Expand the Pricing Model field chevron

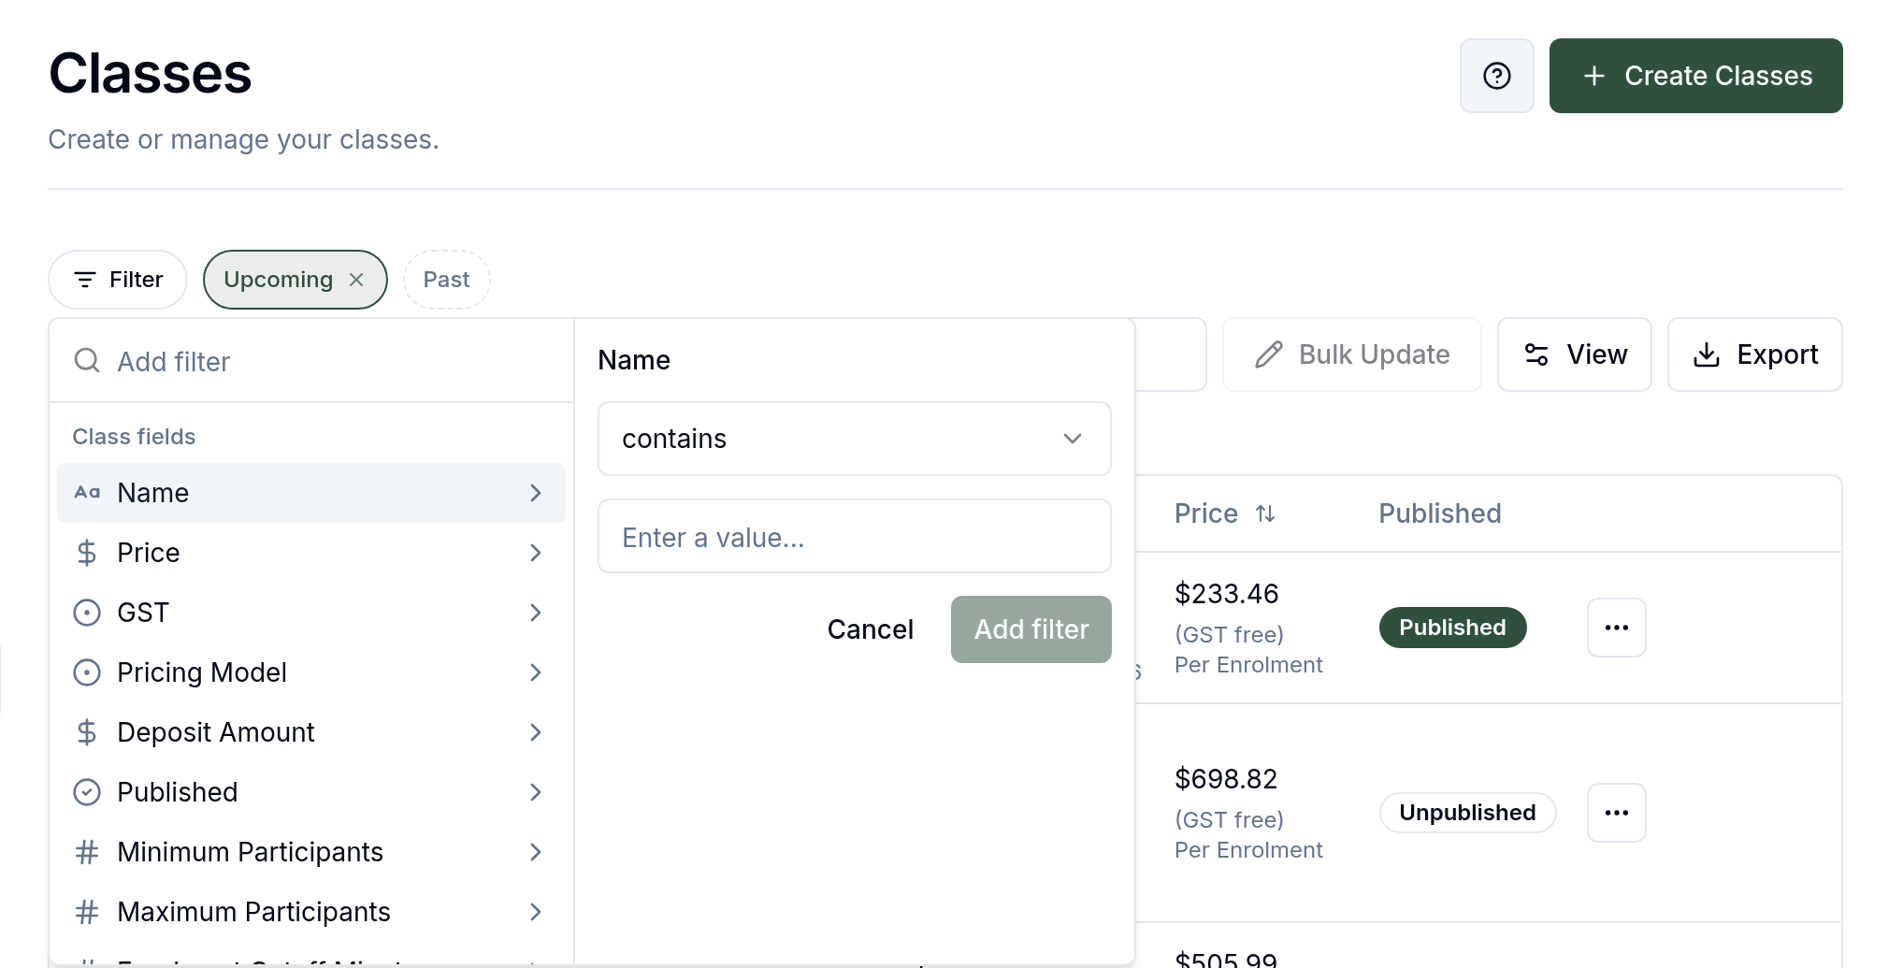pyautogui.click(x=536, y=672)
